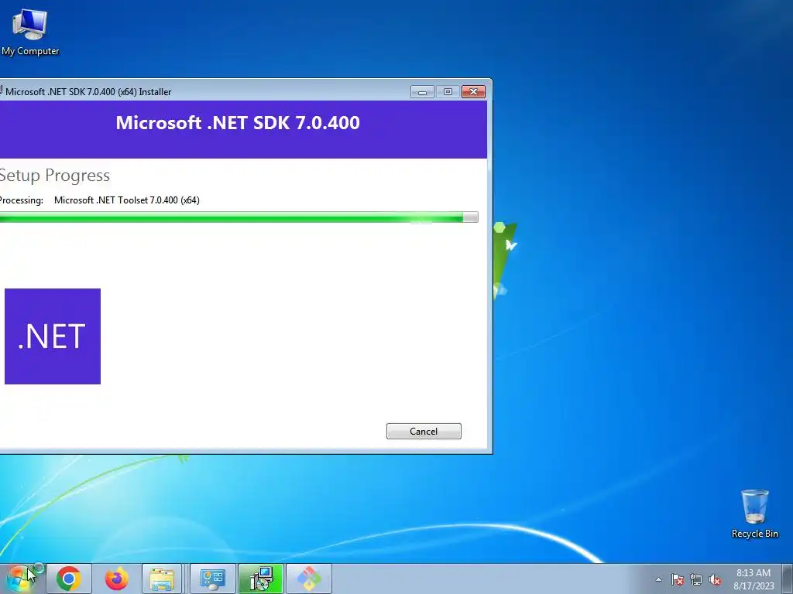The image size is (793, 594).
Task: Open the Action Center flag icon
Action: point(677,579)
